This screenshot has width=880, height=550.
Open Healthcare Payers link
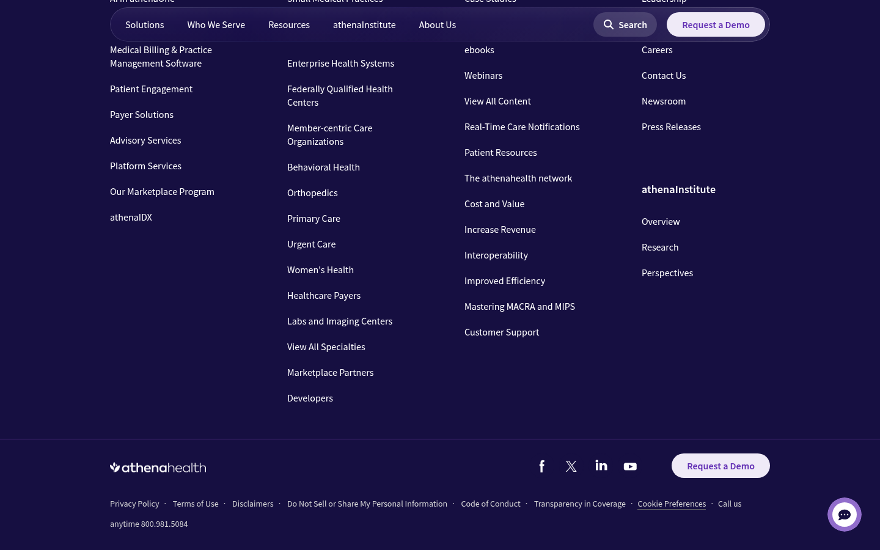click(x=324, y=295)
